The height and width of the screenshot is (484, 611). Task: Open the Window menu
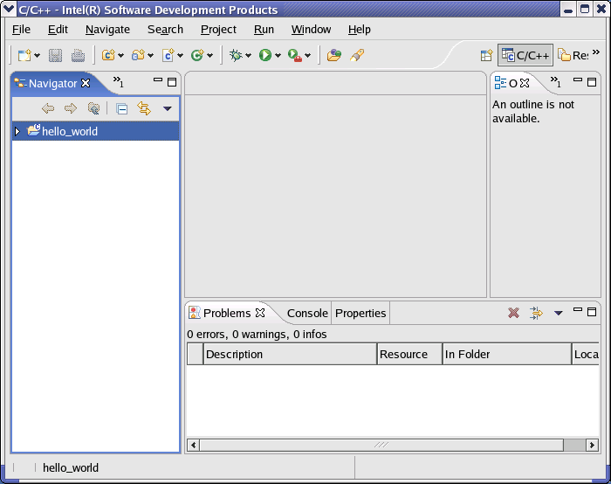pyautogui.click(x=311, y=29)
